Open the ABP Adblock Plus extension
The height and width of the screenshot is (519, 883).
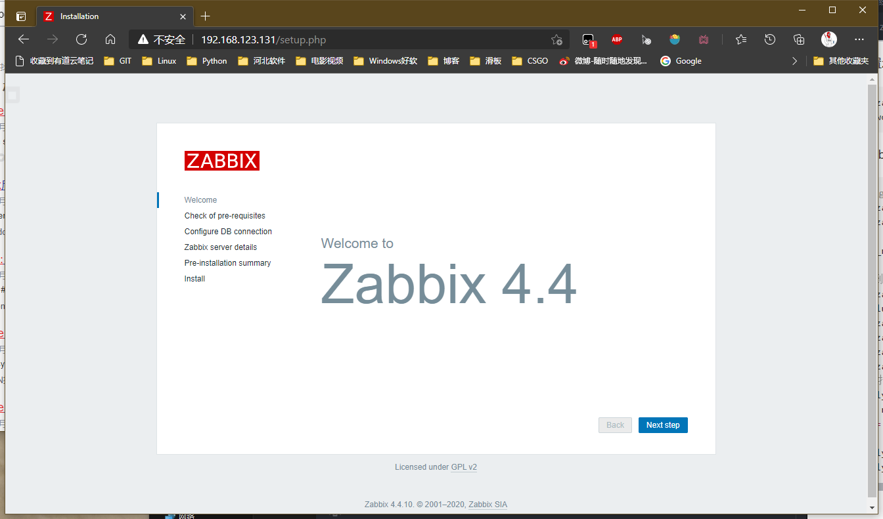[x=617, y=39]
